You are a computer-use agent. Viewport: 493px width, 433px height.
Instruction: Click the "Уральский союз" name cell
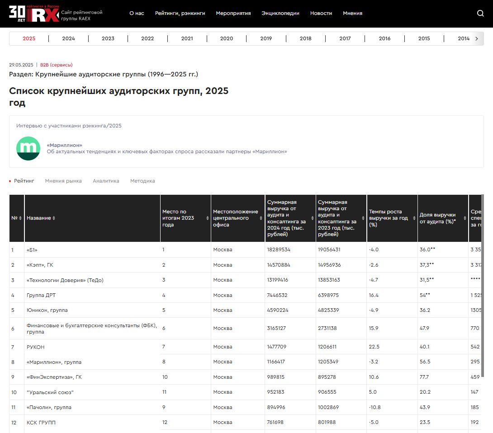pyautogui.click(x=50, y=392)
